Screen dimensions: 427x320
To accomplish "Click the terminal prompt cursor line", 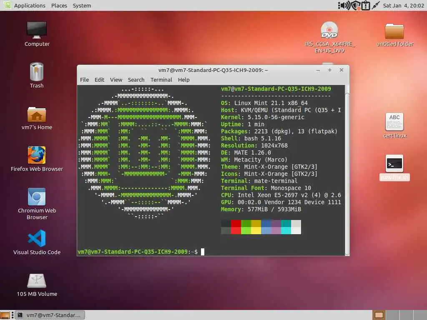I will pyautogui.click(x=141, y=252).
